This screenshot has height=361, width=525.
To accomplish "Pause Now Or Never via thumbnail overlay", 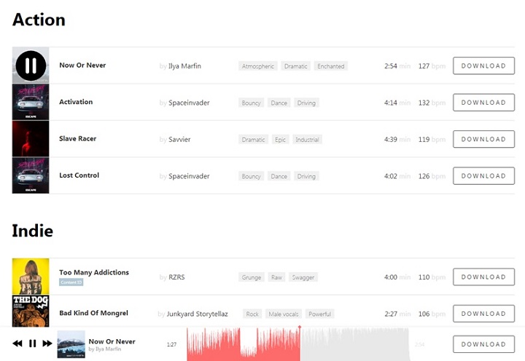I will coord(31,66).
